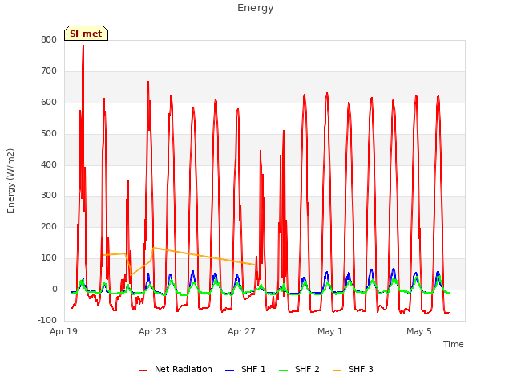Select the SHF 1 legend entry
This screenshot has height=385, width=513.
pos(245,369)
